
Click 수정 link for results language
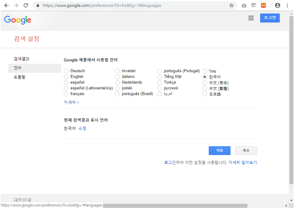[x=82, y=128]
